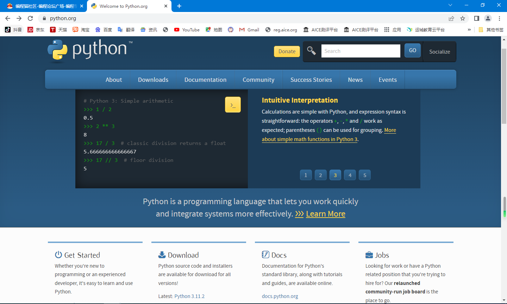
Task: Click the Donate button
Action: coord(287,51)
